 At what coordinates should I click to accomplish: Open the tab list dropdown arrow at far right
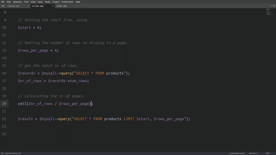(274, 6)
